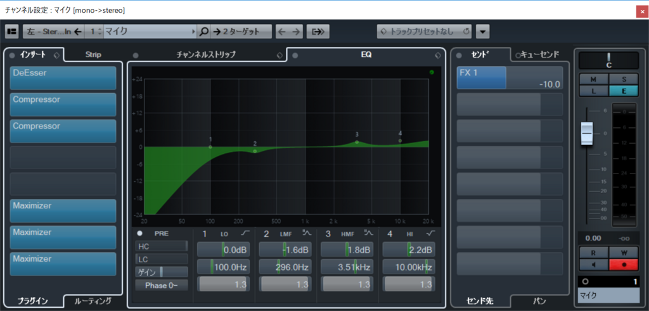Toggle Listen with the L button
Screen dimensions: 649x311
tap(593, 91)
